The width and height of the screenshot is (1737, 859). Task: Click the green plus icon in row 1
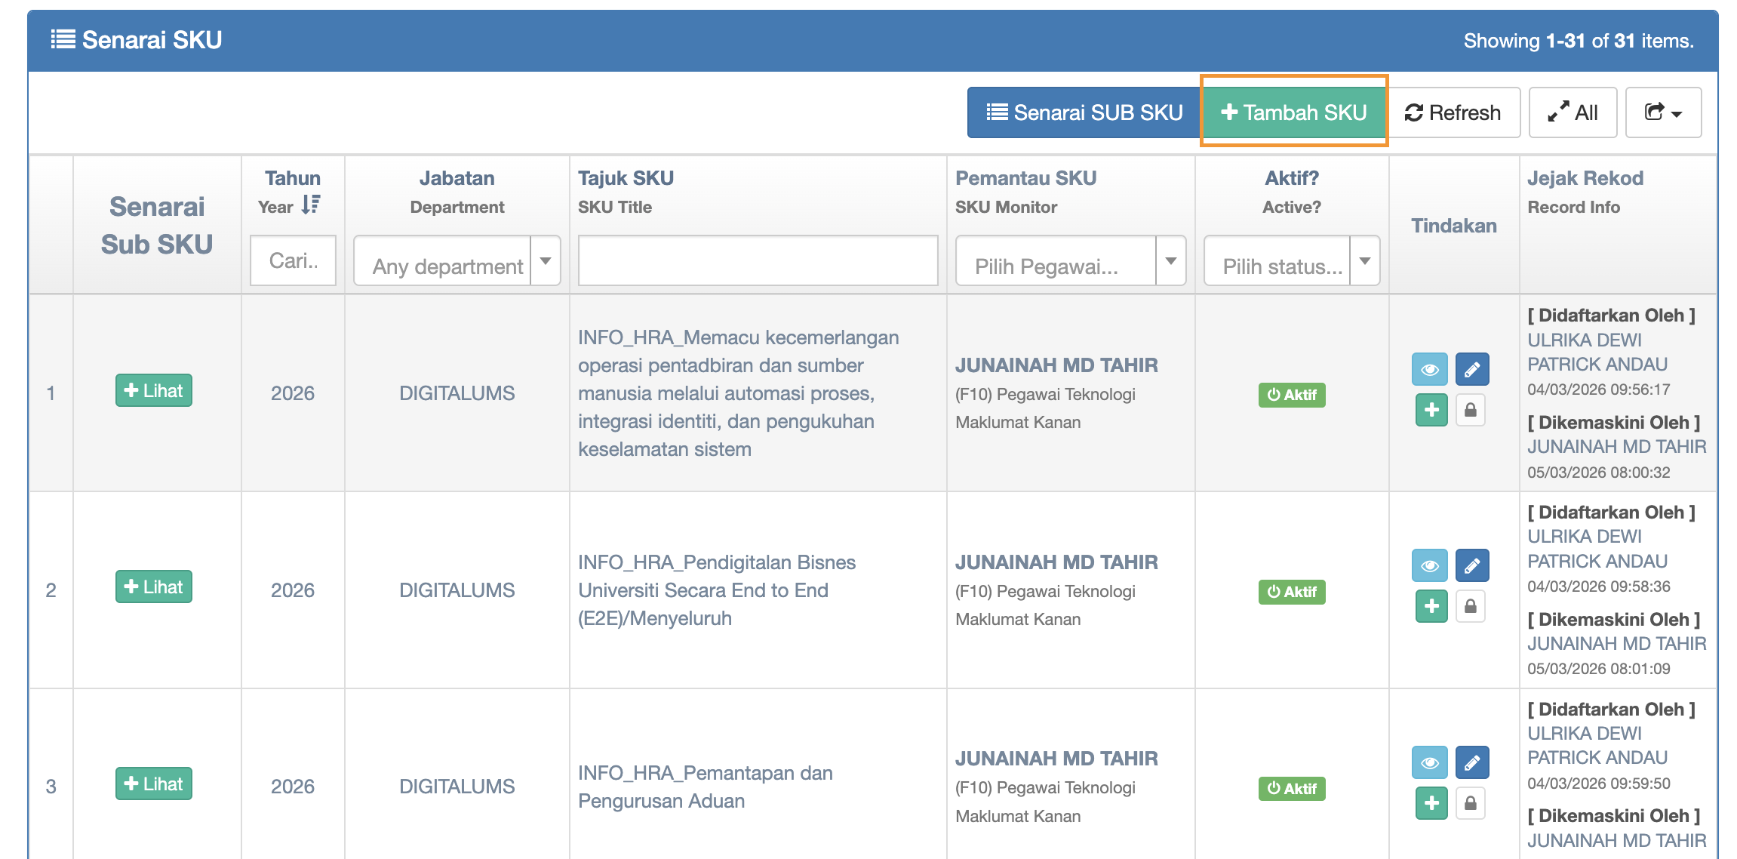(1431, 411)
